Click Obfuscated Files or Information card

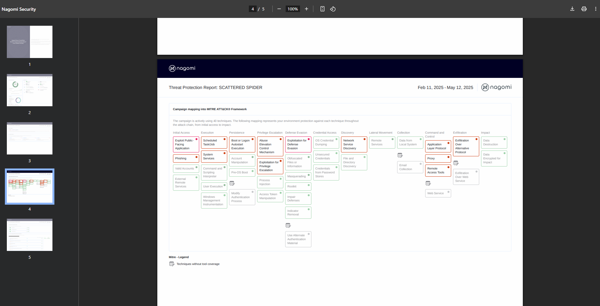[298, 162]
